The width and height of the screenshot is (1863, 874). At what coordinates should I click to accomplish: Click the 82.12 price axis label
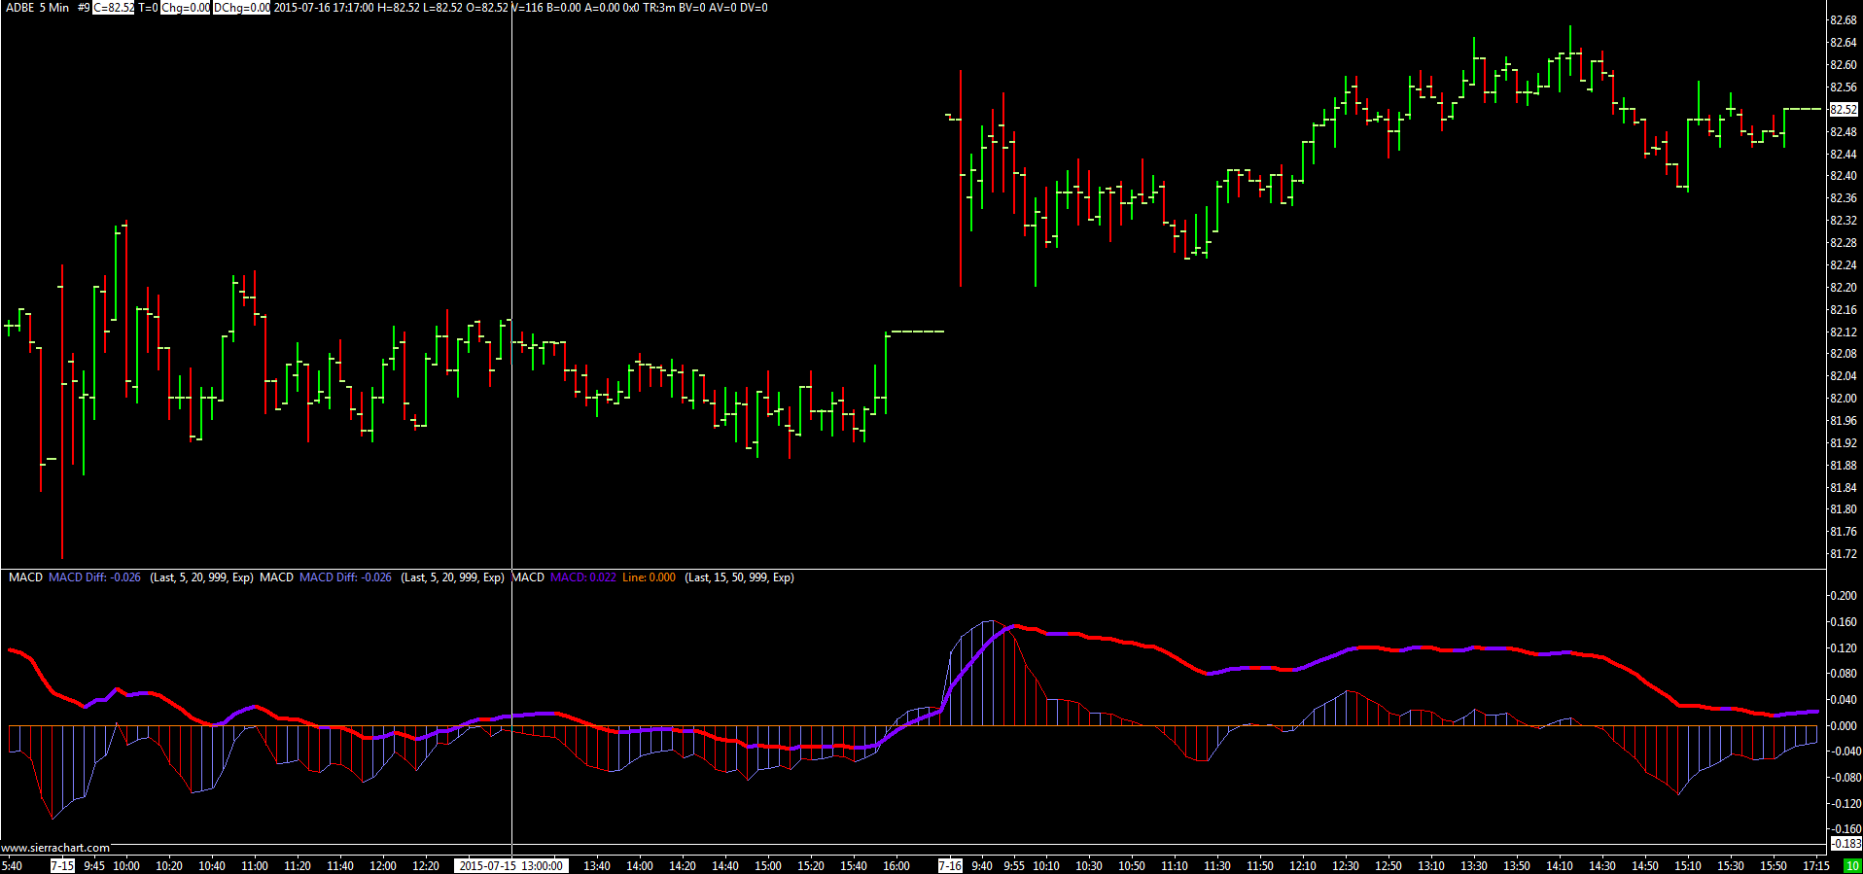coord(1844,332)
